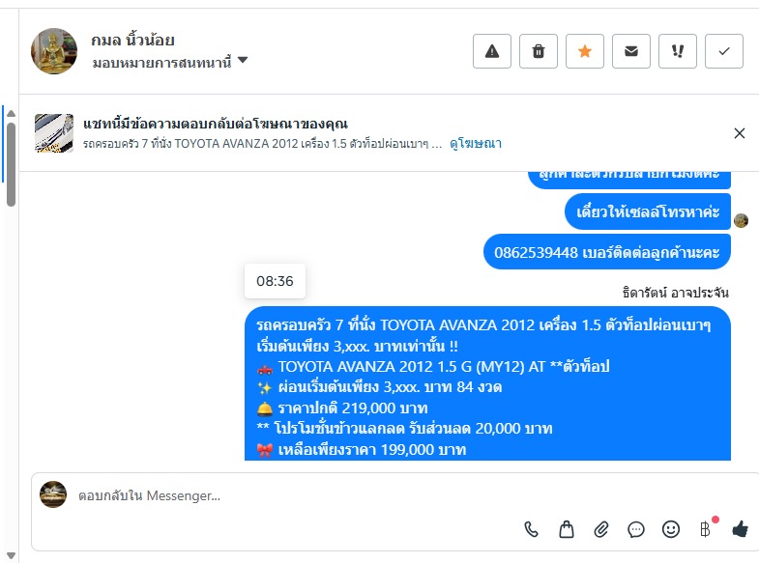Click the conversation scrollbar on the left
This screenshot has width=759, height=563.
point(11,155)
